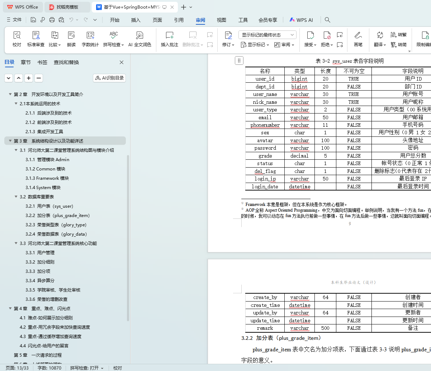Redo the last action

point(85,20)
